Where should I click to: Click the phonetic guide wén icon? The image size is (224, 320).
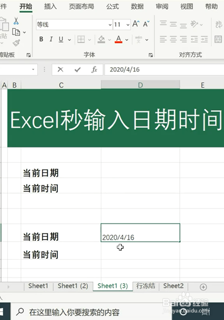click(138, 39)
